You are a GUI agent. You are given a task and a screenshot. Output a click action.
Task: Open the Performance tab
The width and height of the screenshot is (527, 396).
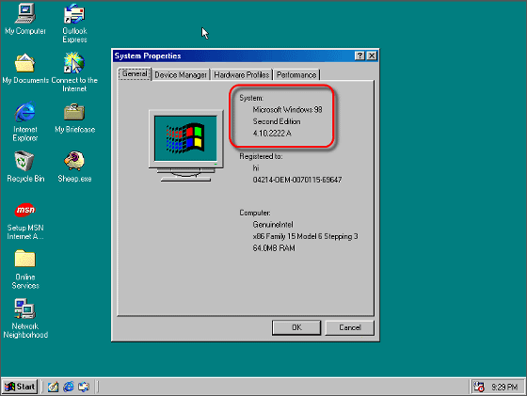tap(296, 75)
